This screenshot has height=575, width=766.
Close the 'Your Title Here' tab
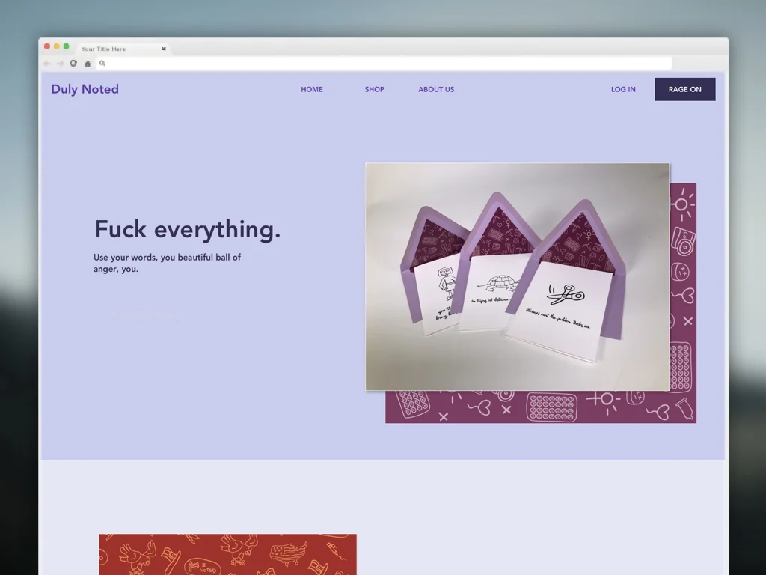pyautogui.click(x=164, y=49)
